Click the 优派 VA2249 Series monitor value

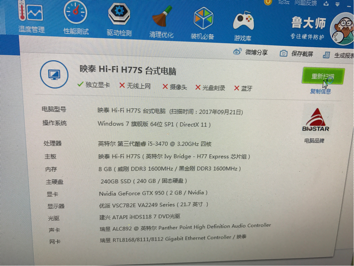[154, 205]
